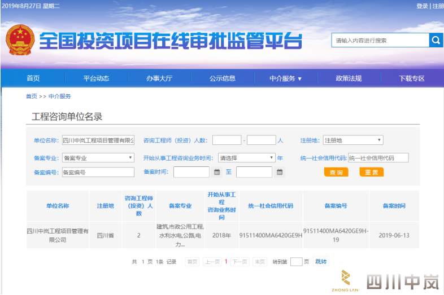Open the 中介服务 navigation menu
444x295 pixels.
click(285, 78)
